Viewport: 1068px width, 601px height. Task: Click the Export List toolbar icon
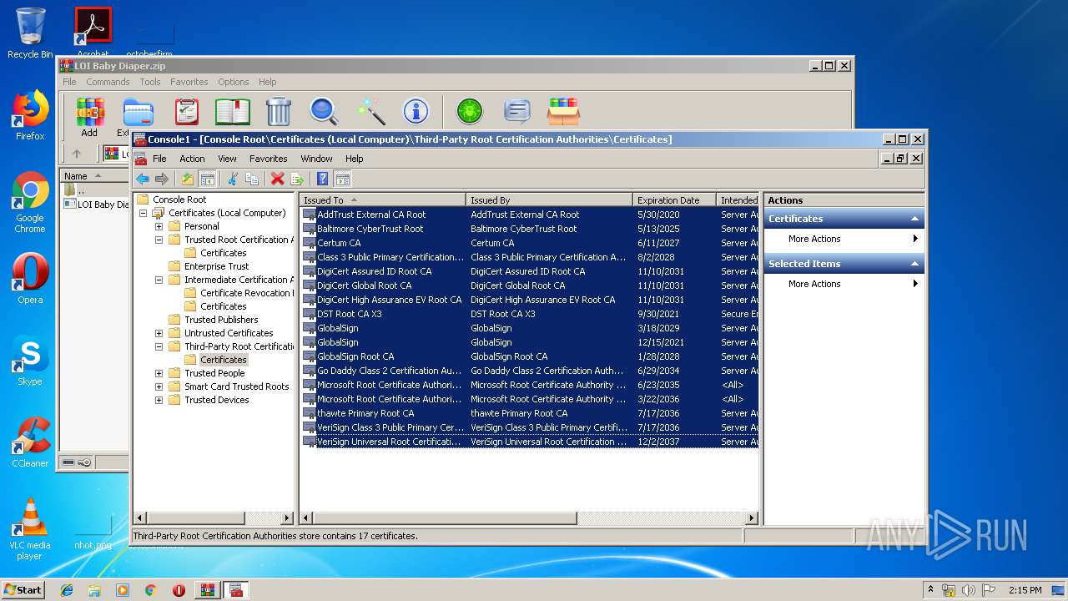point(296,179)
